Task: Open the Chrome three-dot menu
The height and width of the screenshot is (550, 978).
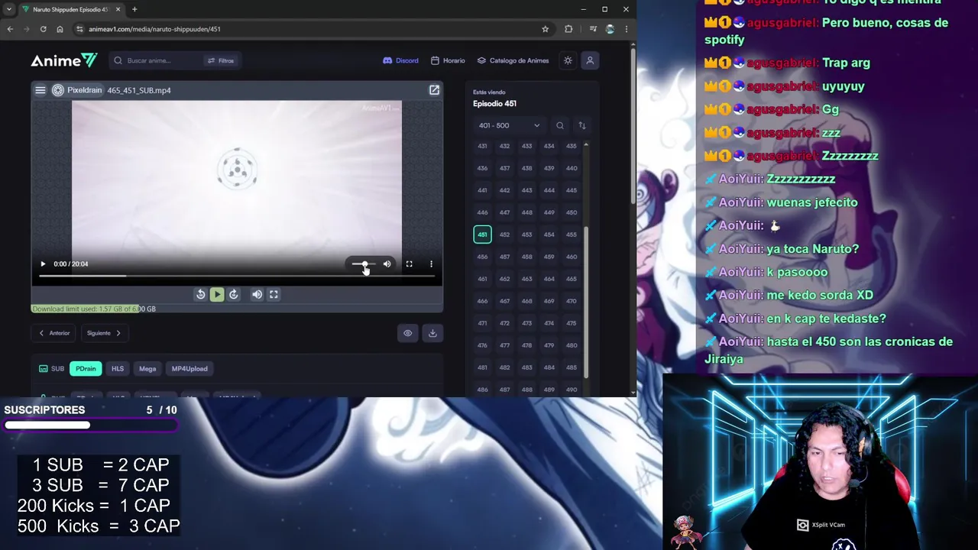Action: coord(626,29)
